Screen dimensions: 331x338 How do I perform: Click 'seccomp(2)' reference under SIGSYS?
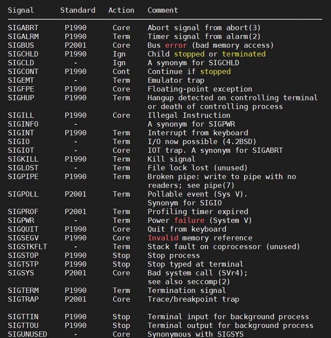click(208, 282)
